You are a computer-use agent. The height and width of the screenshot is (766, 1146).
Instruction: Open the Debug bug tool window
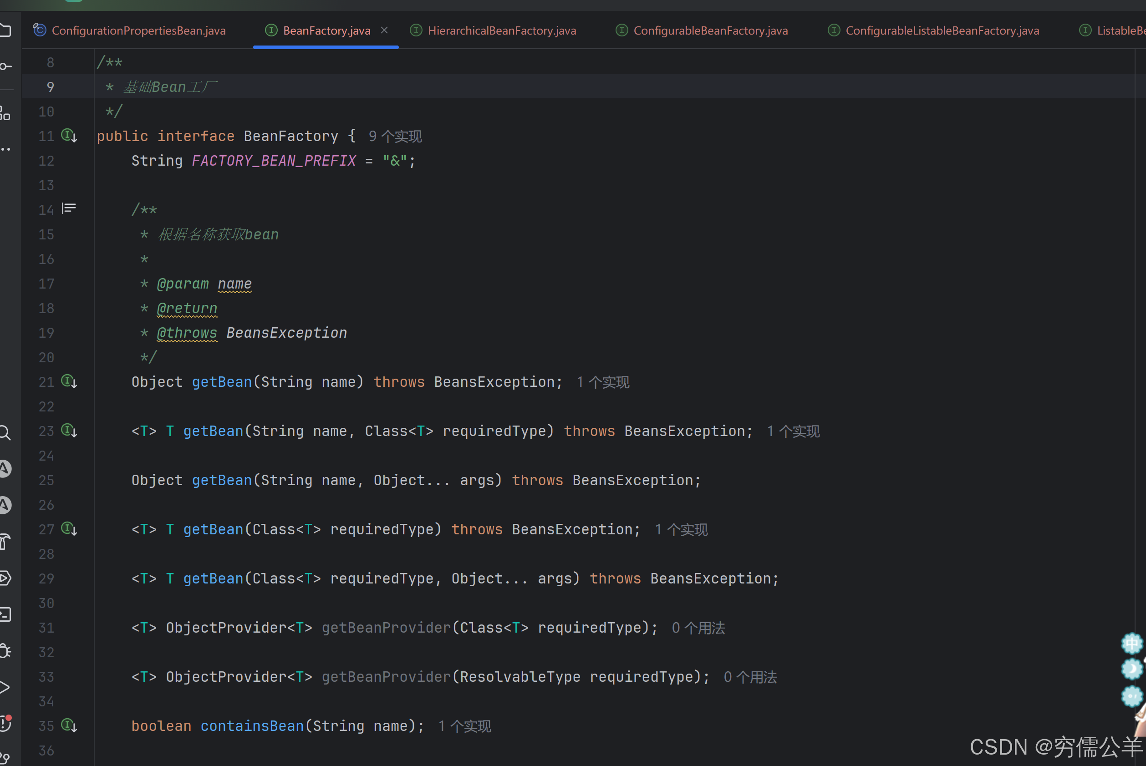coord(5,651)
